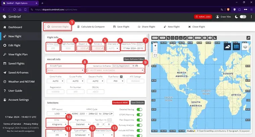The width and height of the screenshot is (255, 137).
Task: Open the Alternate AUTO dropdown
Action: click(x=113, y=48)
